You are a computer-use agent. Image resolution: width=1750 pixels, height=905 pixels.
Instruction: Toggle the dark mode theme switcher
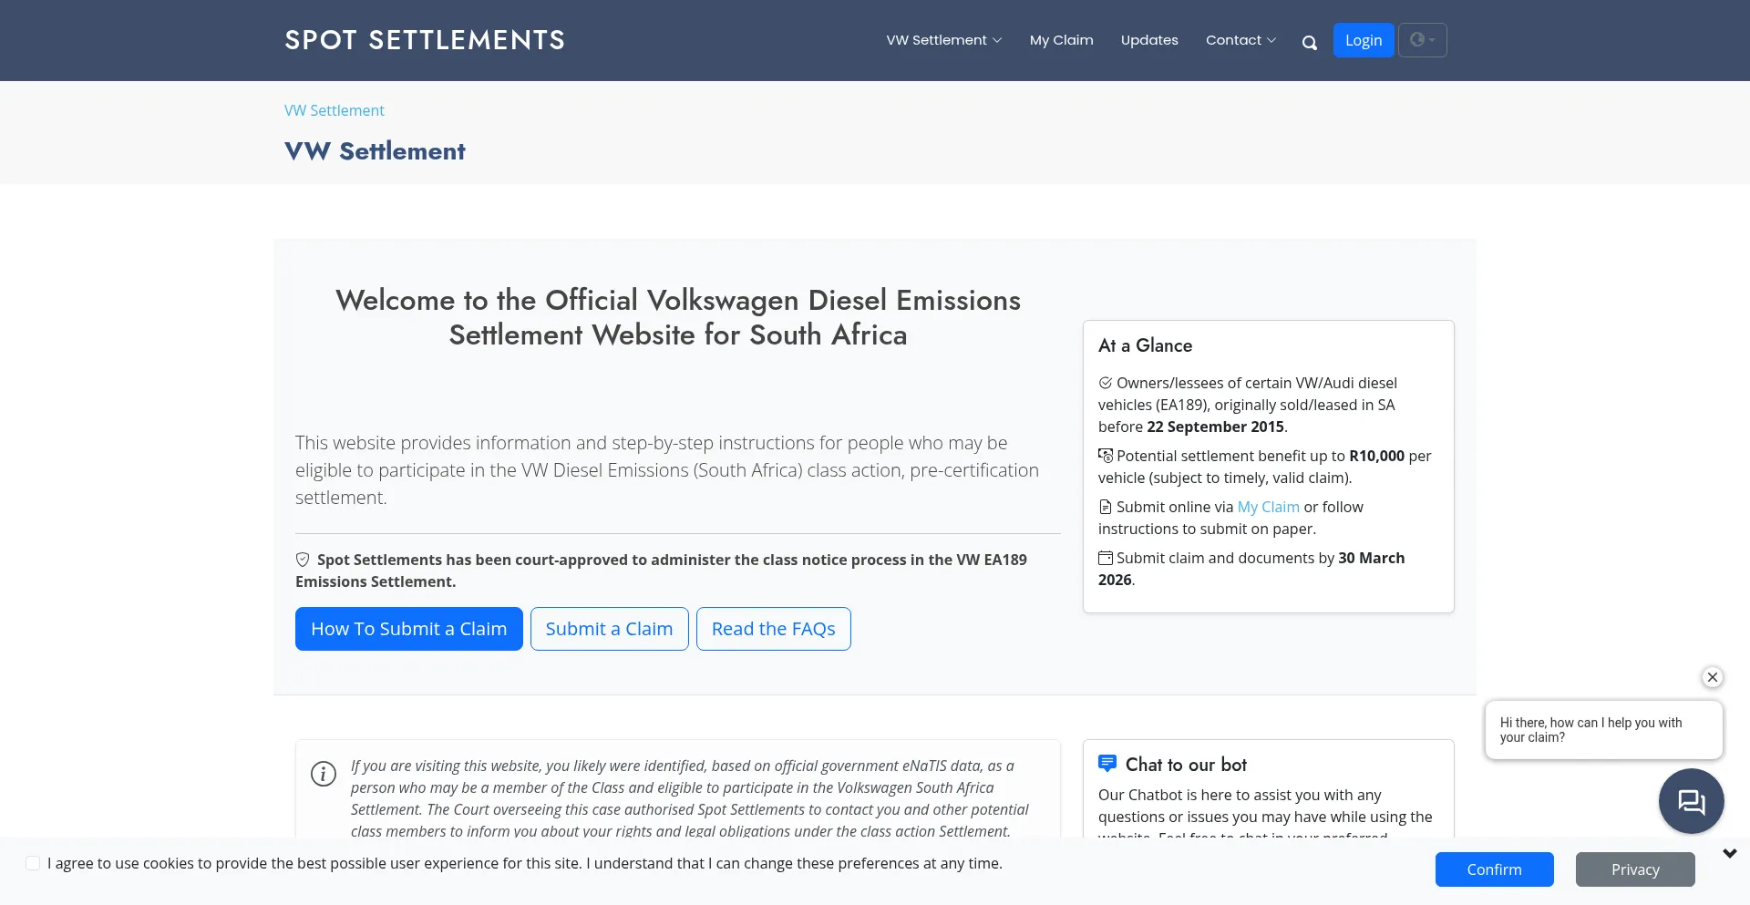(x=1422, y=40)
